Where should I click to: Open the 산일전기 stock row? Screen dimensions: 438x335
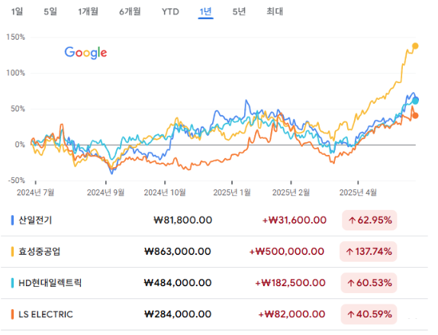[x=214, y=221]
